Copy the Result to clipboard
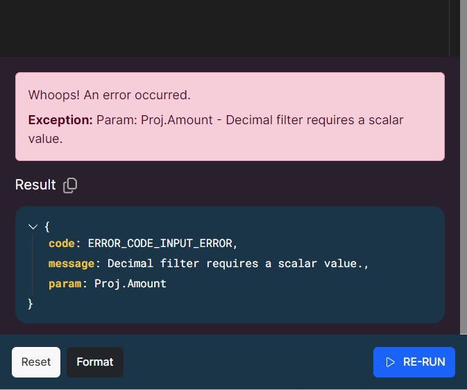467x390 pixels. coord(70,185)
